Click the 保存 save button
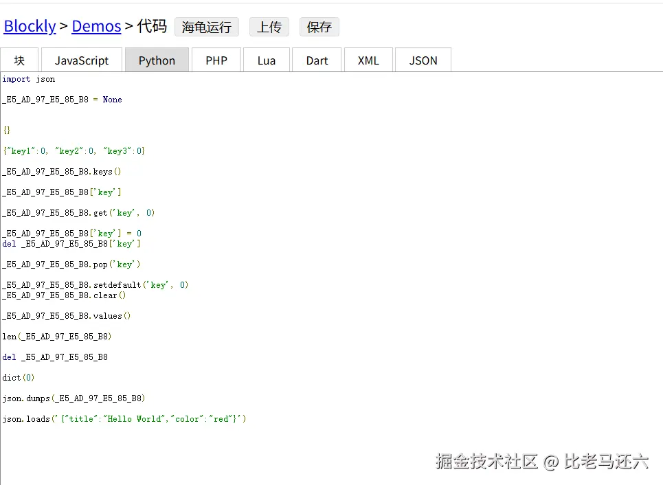 click(319, 27)
